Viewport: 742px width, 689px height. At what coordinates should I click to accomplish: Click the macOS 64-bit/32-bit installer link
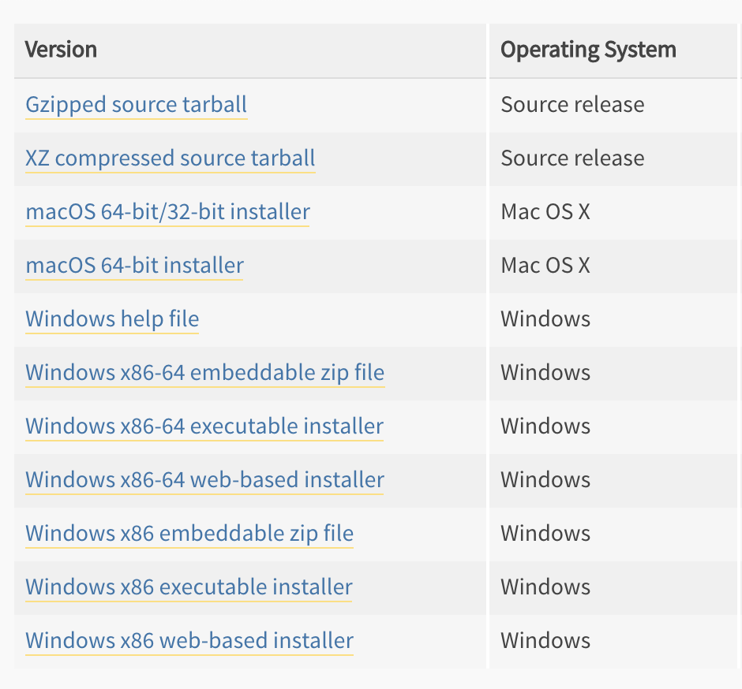[167, 212]
